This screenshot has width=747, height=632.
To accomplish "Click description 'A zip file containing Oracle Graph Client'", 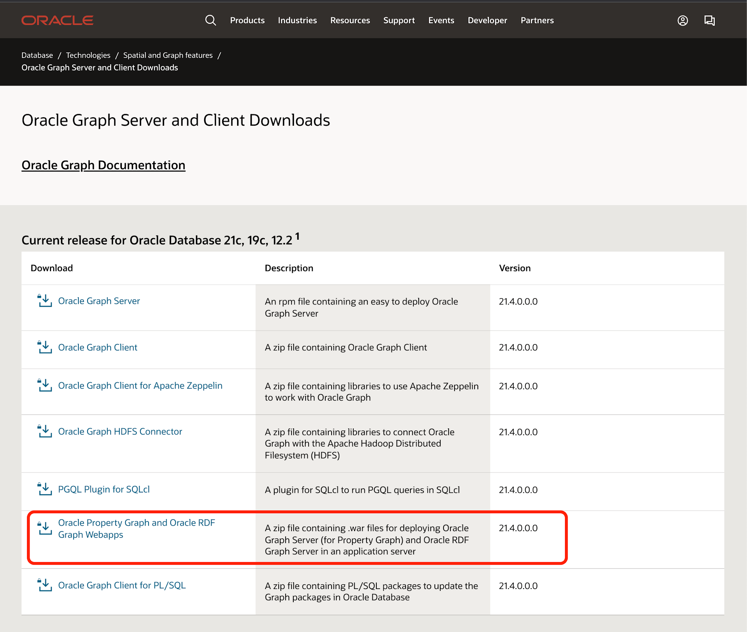I will click(x=346, y=347).
